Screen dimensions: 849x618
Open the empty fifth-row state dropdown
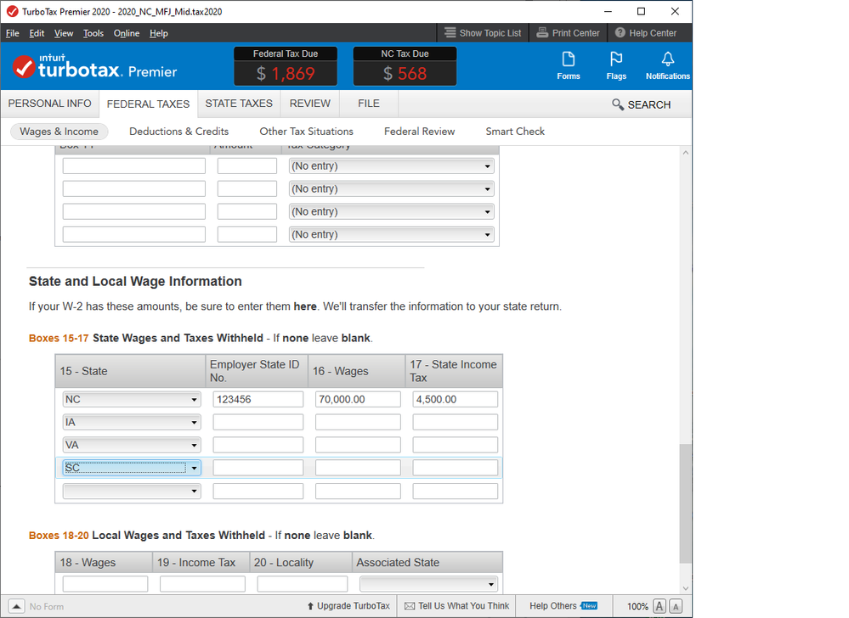tap(132, 491)
